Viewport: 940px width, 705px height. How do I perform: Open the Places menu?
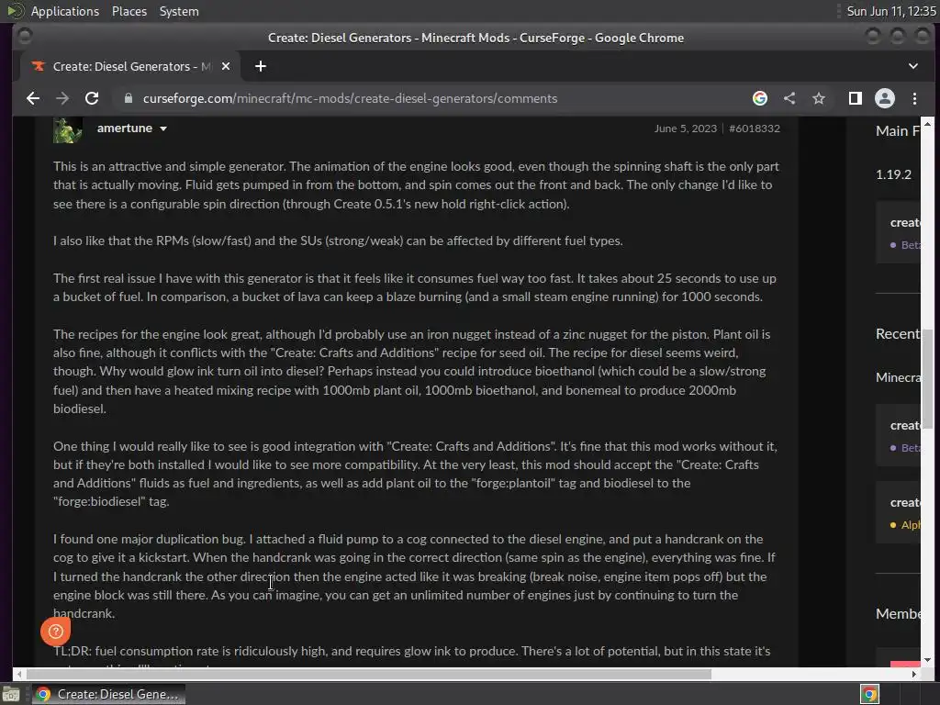[129, 11]
